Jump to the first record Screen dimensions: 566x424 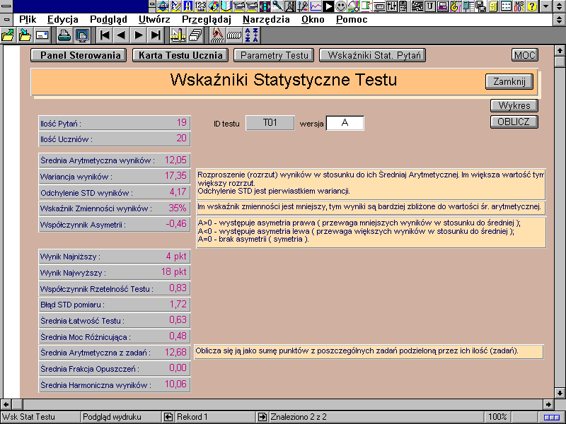[x=104, y=35]
